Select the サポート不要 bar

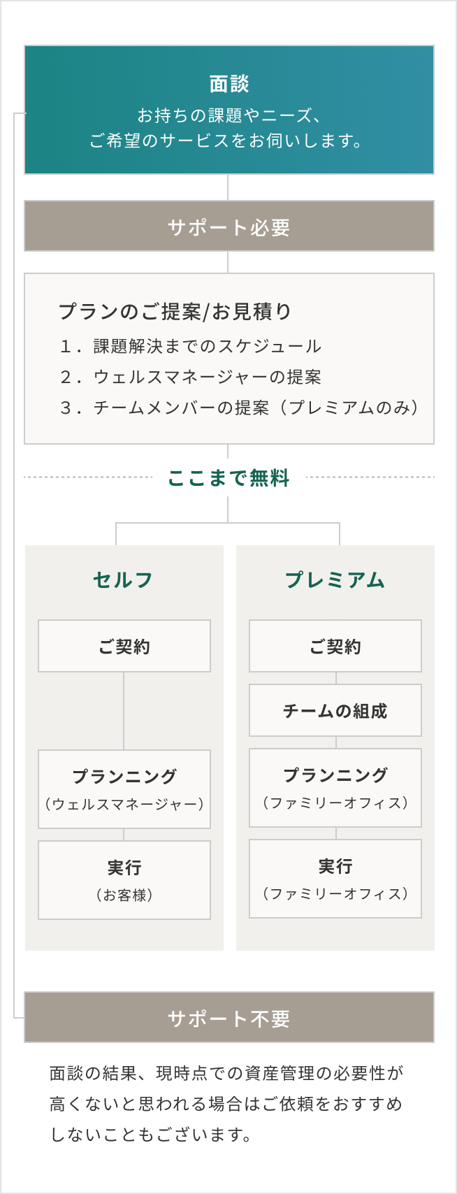tap(229, 1017)
